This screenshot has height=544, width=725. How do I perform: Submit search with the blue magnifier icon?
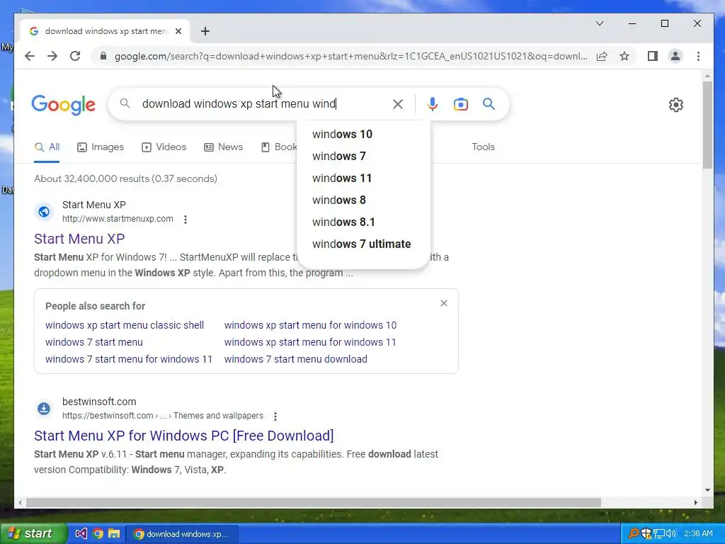[x=489, y=104]
